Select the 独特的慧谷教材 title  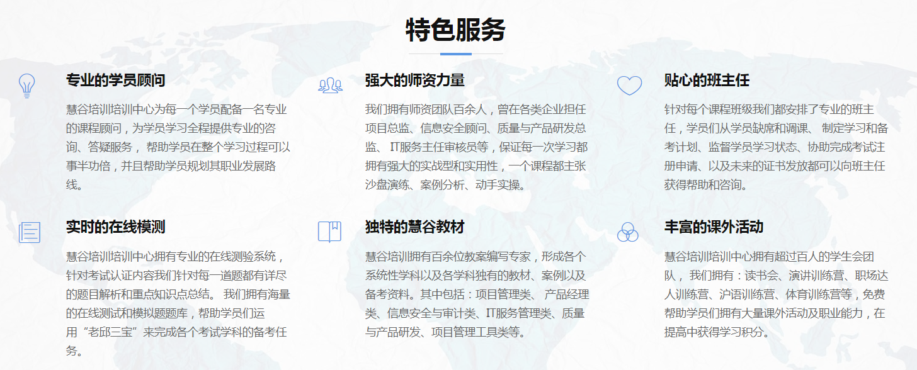coord(415,227)
